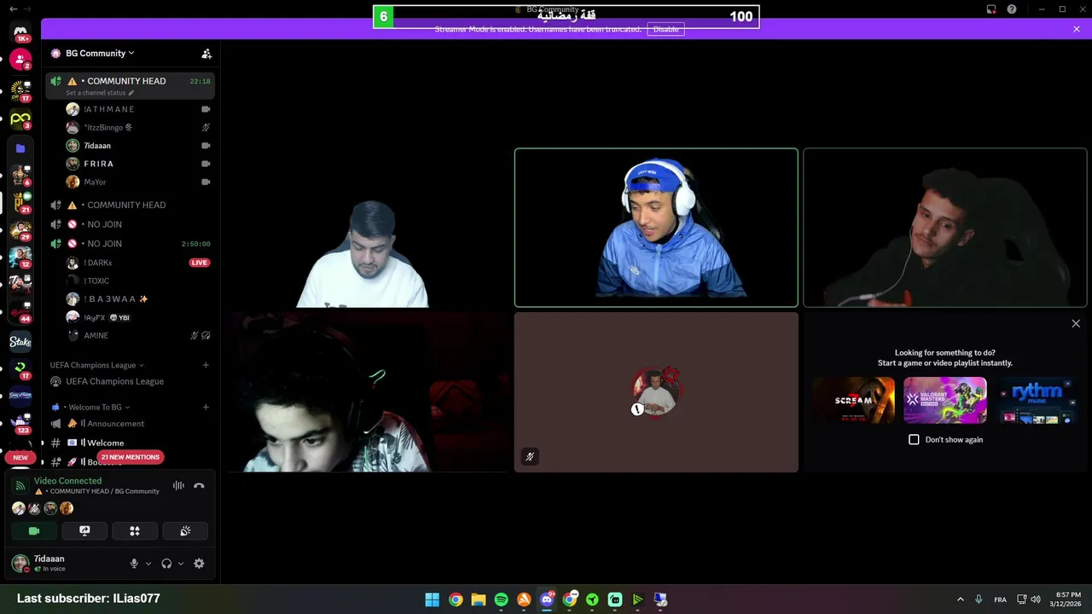Open the activities launcher icon

[135, 530]
